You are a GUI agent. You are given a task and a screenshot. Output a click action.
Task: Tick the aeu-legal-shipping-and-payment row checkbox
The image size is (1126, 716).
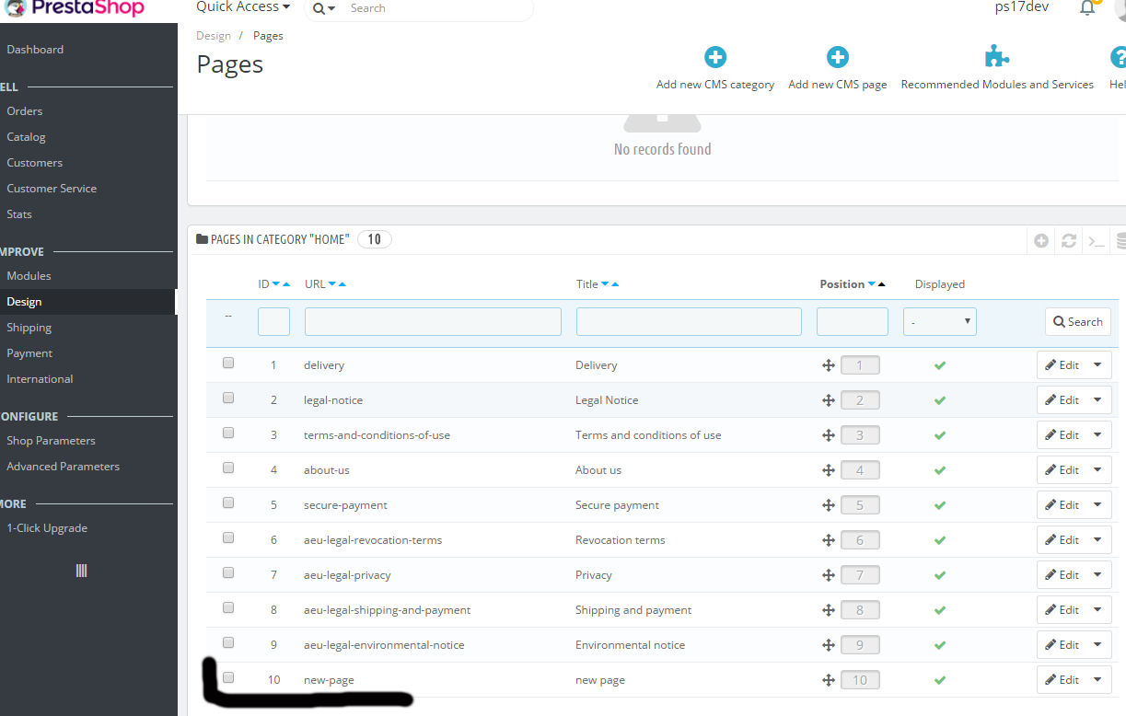[228, 607]
